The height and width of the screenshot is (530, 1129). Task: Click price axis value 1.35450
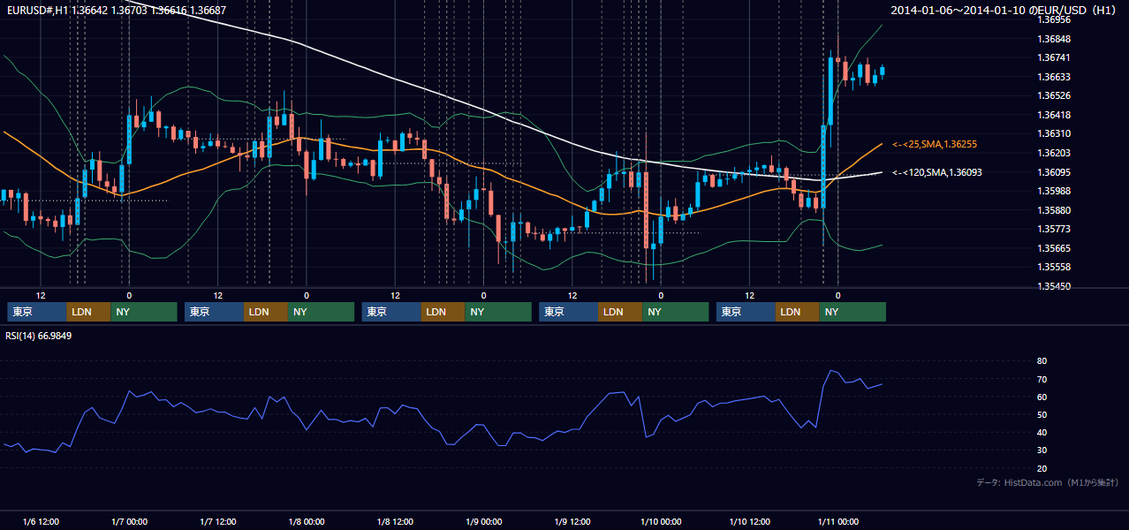pos(1053,286)
